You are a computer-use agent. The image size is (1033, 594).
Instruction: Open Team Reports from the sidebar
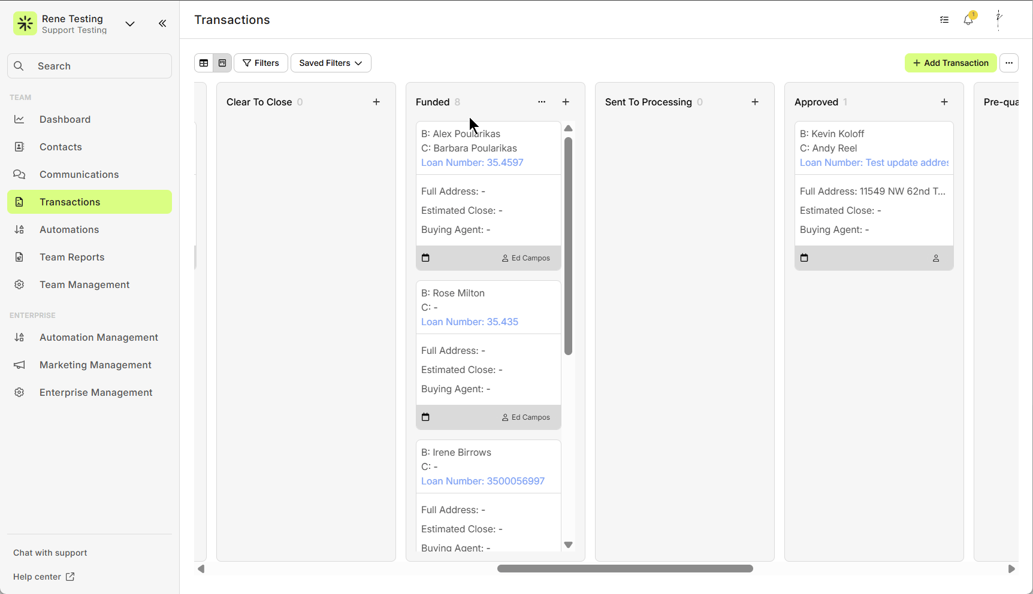click(72, 257)
